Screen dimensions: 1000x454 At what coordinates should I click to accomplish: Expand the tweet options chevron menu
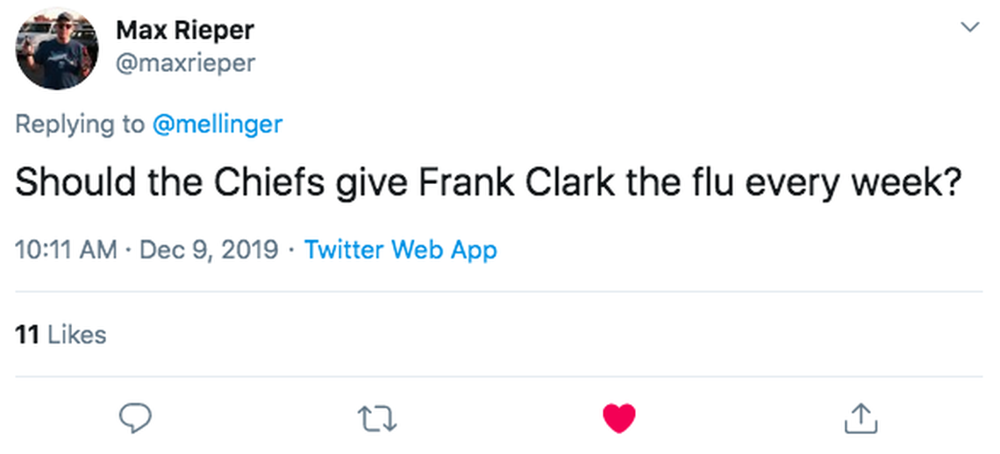tap(969, 27)
